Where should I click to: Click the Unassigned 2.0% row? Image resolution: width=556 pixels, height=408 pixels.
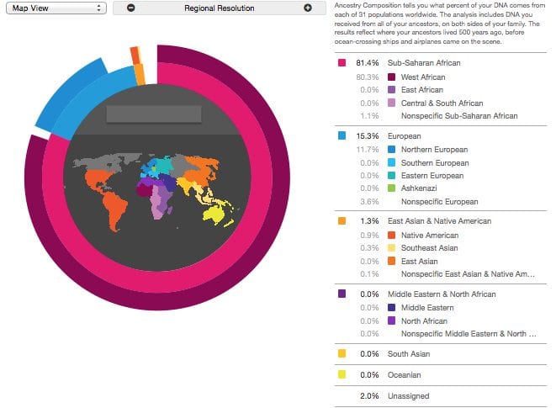coord(407,395)
